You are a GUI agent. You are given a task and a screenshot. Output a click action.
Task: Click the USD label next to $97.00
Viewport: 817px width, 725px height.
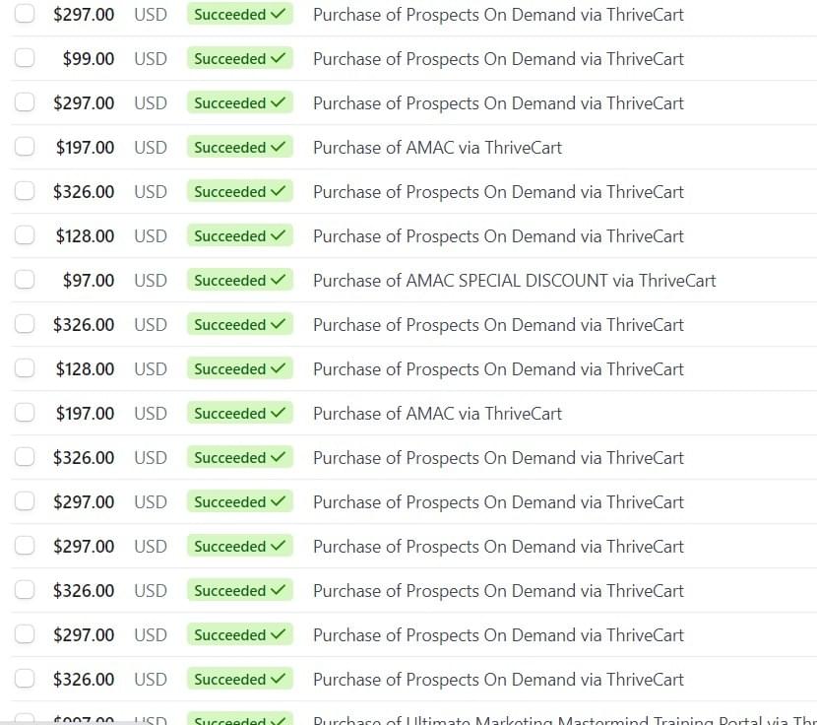click(151, 280)
